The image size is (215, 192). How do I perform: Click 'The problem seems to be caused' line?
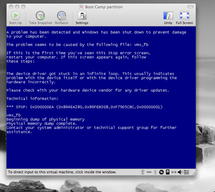(x=77, y=45)
